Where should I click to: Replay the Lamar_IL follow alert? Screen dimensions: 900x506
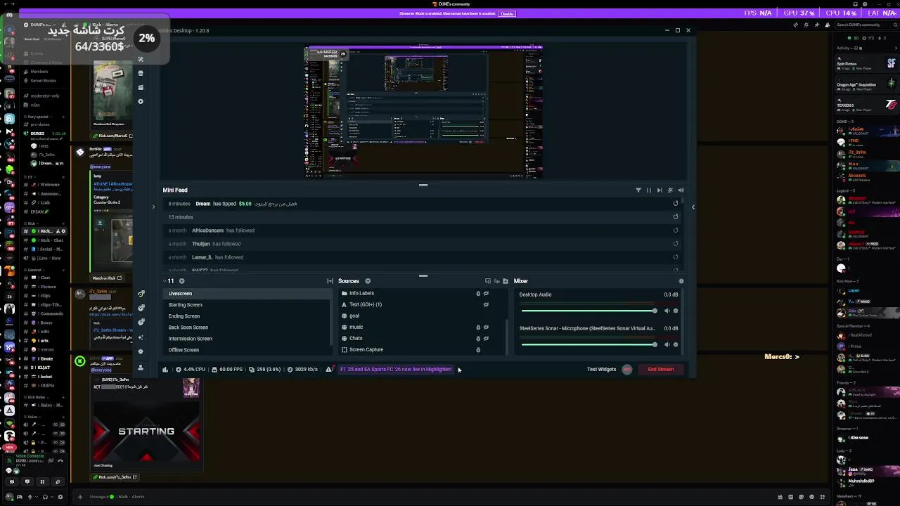[676, 257]
